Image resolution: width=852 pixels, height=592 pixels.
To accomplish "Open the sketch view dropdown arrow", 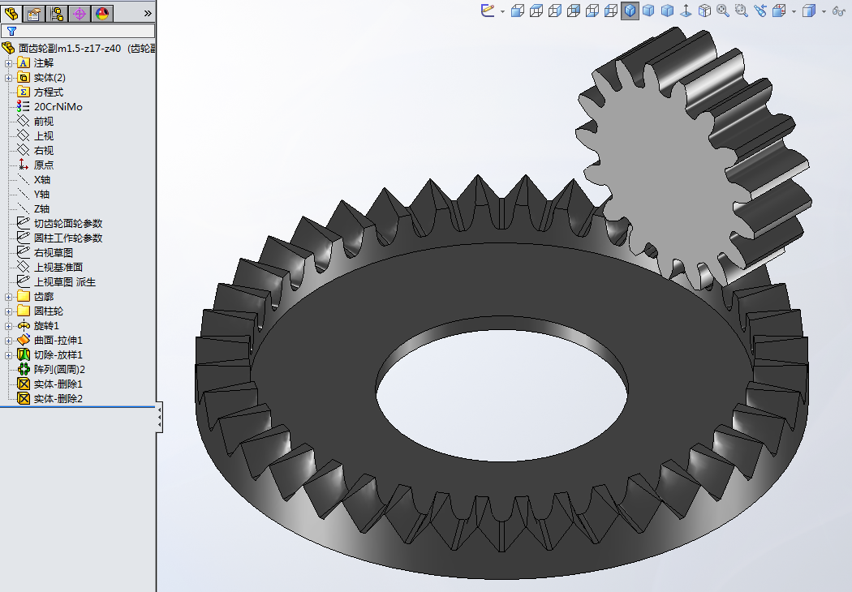I will [x=502, y=11].
